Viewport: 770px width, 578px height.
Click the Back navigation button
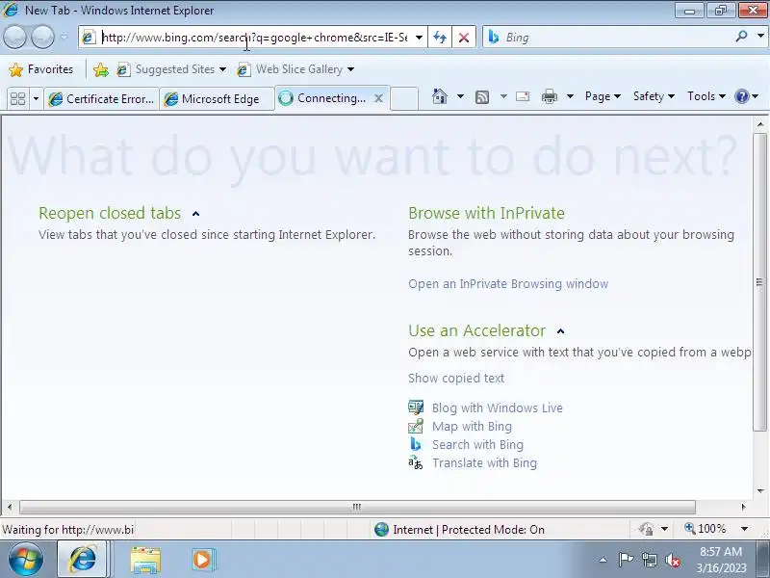click(x=14, y=37)
